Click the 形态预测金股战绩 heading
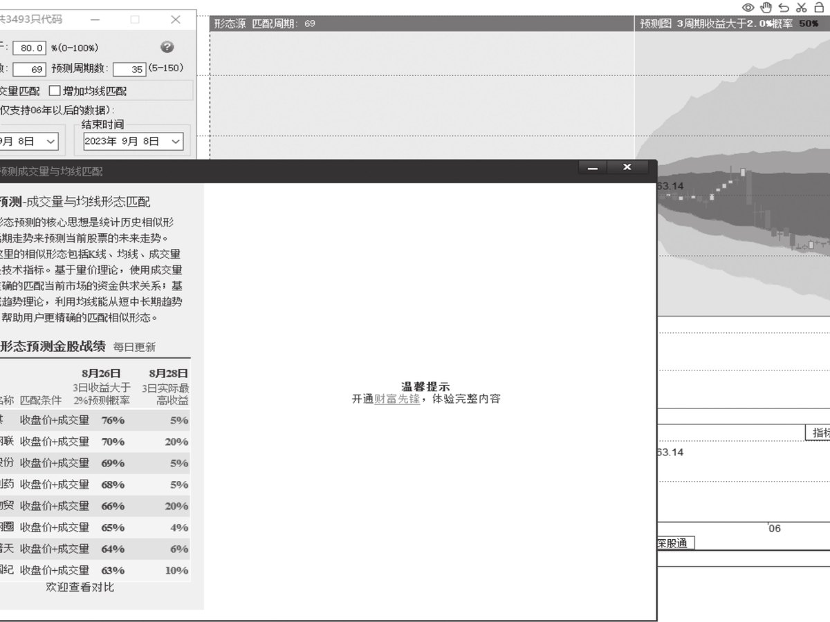The image size is (830, 622). [x=53, y=346]
